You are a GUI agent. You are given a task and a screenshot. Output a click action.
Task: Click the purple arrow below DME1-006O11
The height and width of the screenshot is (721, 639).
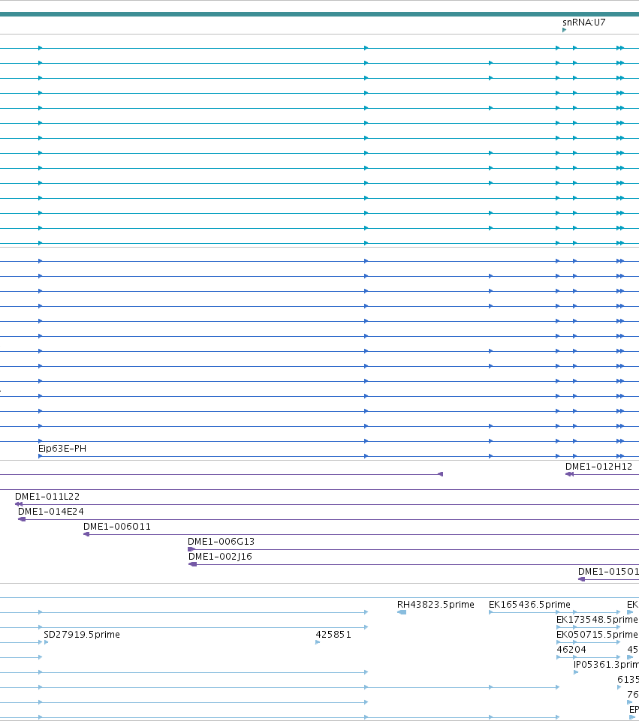point(86,534)
